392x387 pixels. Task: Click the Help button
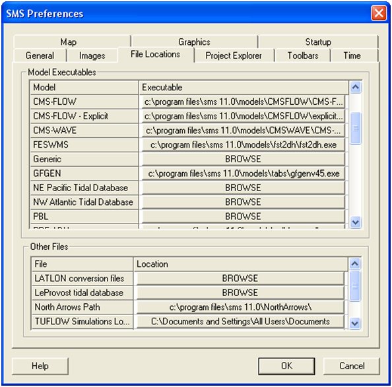click(x=40, y=366)
